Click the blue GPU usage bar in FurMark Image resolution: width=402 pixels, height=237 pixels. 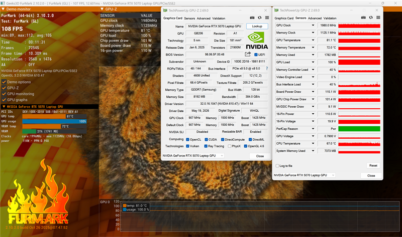tap(54, 121)
